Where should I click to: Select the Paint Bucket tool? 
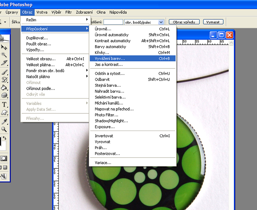[4, 88]
